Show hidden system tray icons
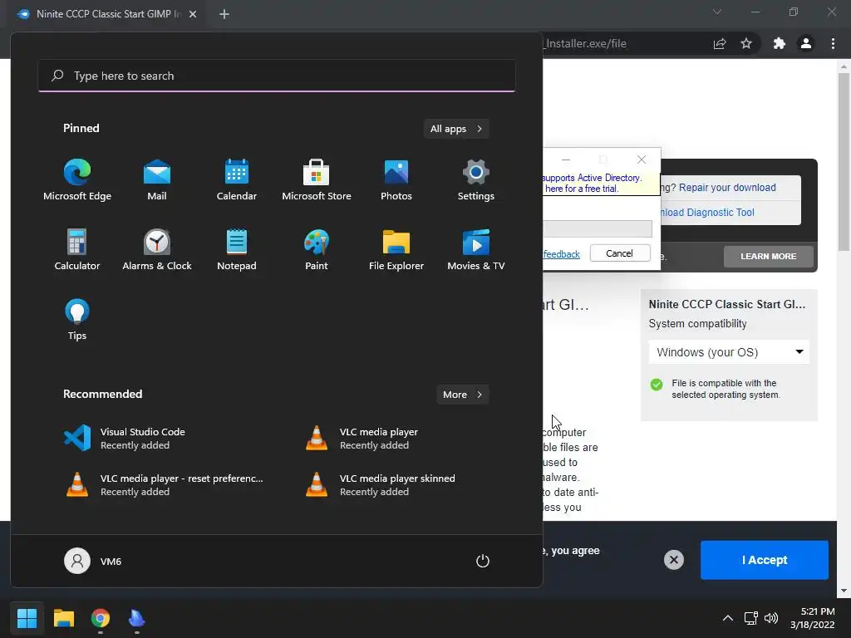851x638 pixels. coord(728,618)
